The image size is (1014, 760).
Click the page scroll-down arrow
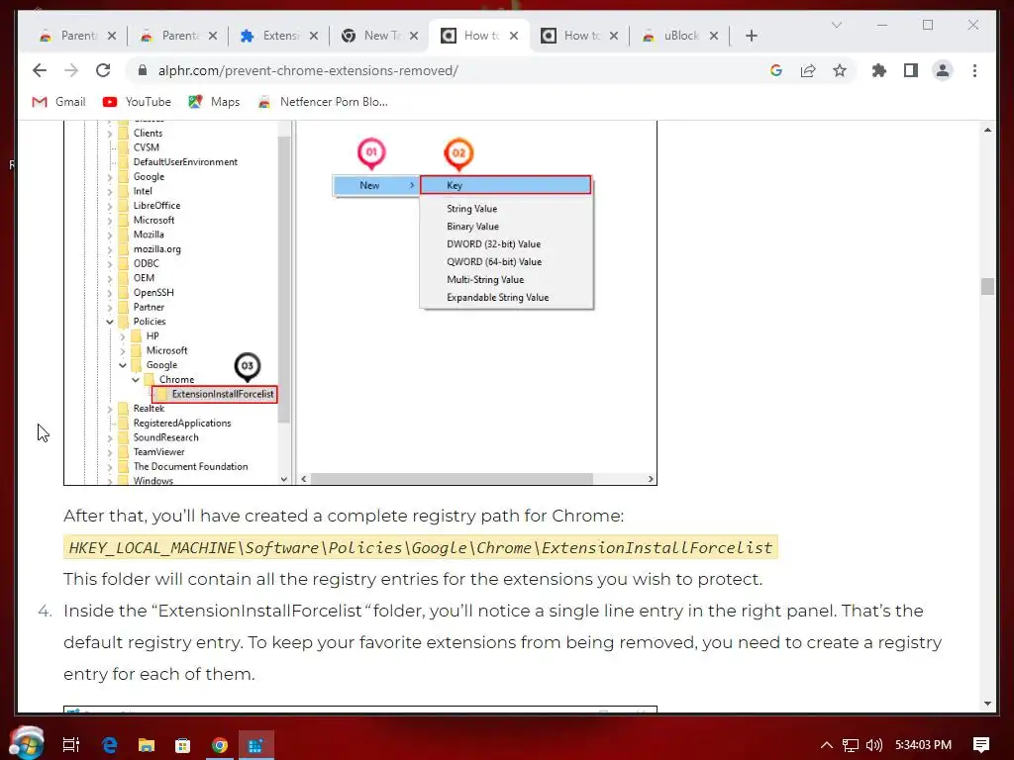pyautogui.click(x=987, y=704)
